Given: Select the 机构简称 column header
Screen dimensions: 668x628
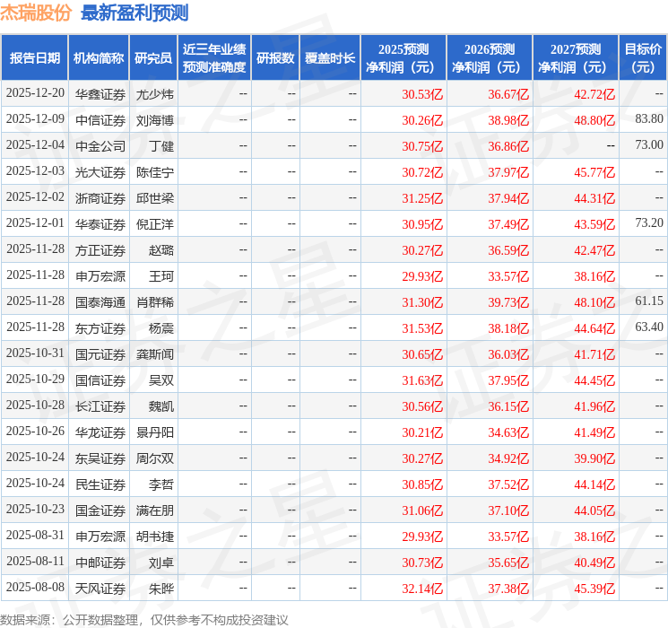Looking at the screenshot, I should click(x=99, y=57).
